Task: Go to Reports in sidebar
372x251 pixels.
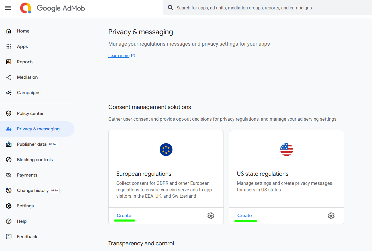Action: tap(25, 62)
